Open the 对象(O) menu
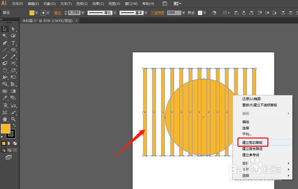 click(49, 4)
